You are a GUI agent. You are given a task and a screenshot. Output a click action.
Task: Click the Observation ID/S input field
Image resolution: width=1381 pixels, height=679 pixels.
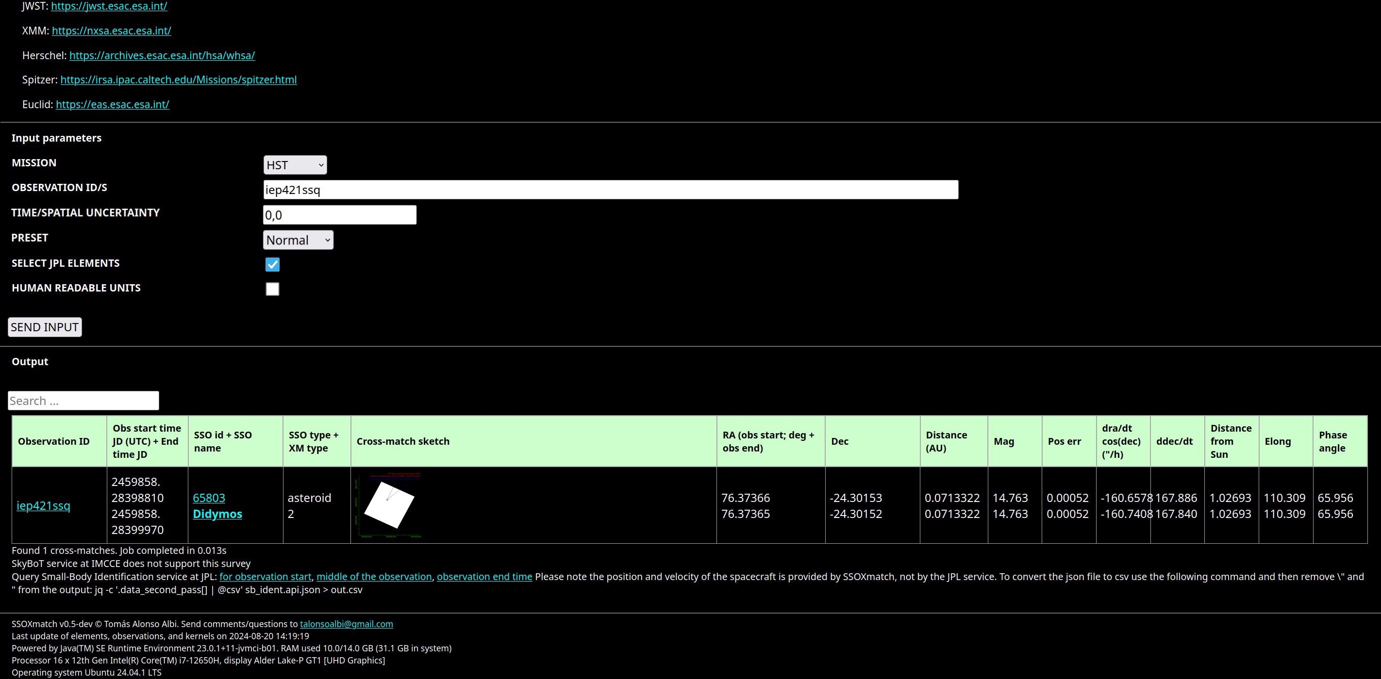(x=610, y=190)
